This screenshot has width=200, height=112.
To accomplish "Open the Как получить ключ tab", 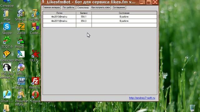I will (x=101, y=7).
